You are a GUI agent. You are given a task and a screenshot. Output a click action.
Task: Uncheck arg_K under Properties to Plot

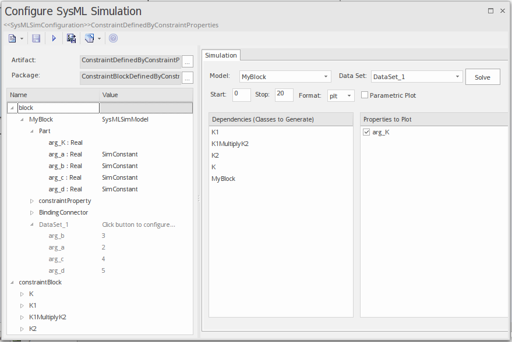[x=366, y=132]
